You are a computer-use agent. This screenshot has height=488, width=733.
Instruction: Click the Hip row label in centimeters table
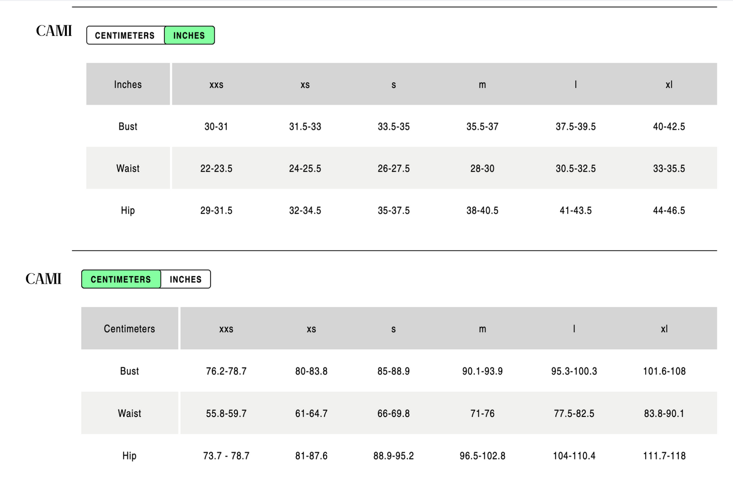[129, 456]
